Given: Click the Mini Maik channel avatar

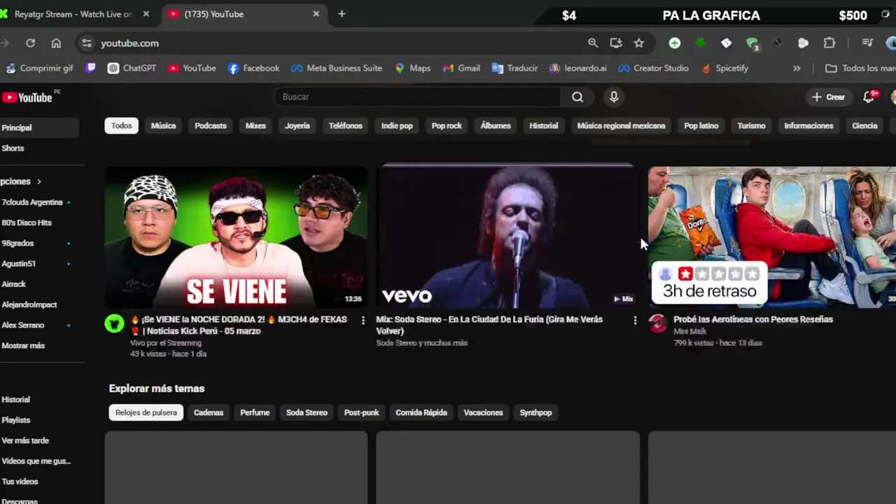Looking at the screenshot, I should point(658,323).
